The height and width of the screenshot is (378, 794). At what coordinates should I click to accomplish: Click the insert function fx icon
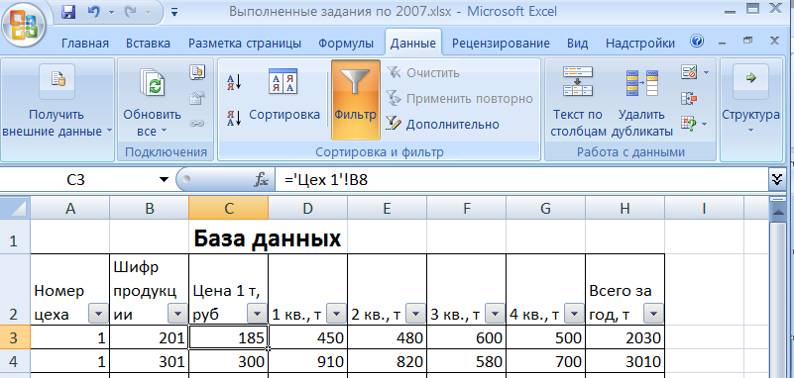(x=261, y=179)
